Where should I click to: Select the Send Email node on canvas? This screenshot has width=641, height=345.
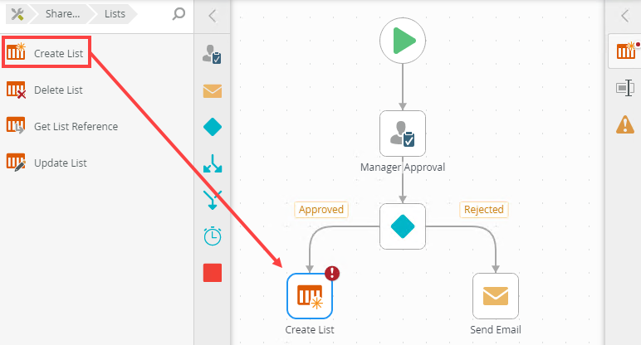tap(496, 296)
